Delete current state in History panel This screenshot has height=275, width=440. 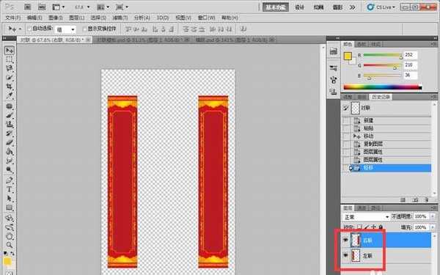427,199
